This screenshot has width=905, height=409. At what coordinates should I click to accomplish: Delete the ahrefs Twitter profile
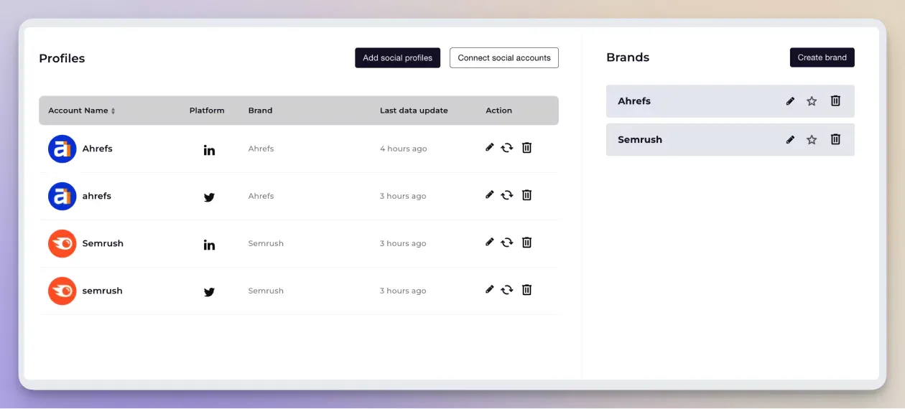526,194
